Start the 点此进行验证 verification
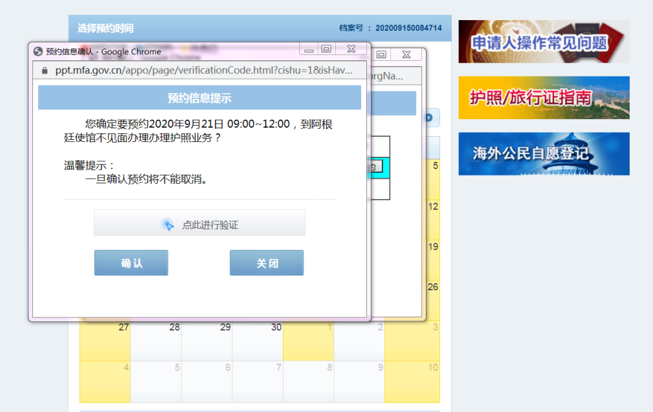653x412 pixels. [199, 223]
